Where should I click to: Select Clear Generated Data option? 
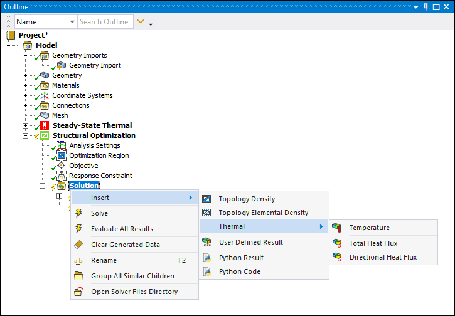coord(125,245)
